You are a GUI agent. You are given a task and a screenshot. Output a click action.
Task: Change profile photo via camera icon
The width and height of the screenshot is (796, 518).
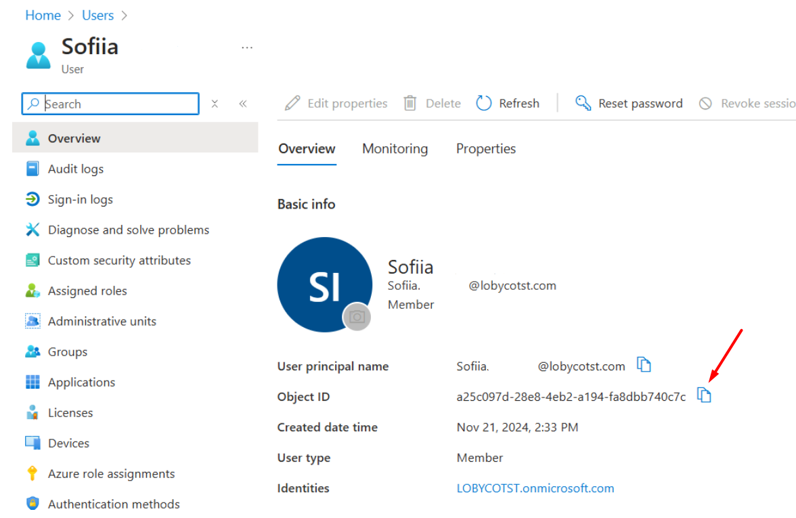tap(357, 317)
